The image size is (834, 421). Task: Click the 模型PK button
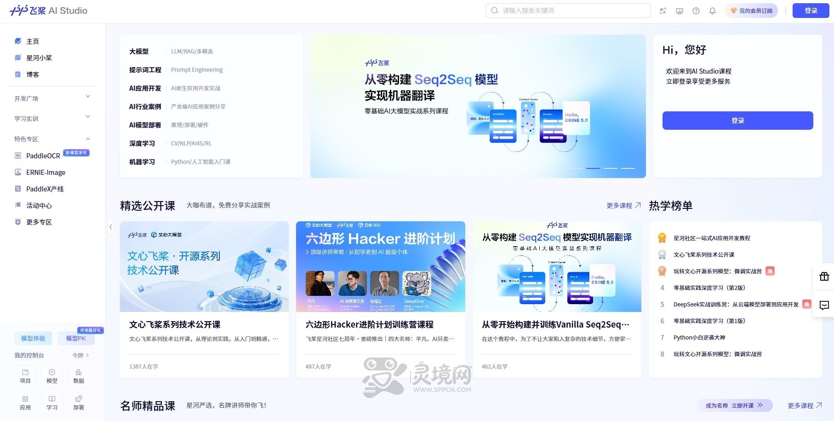(76, 338)
